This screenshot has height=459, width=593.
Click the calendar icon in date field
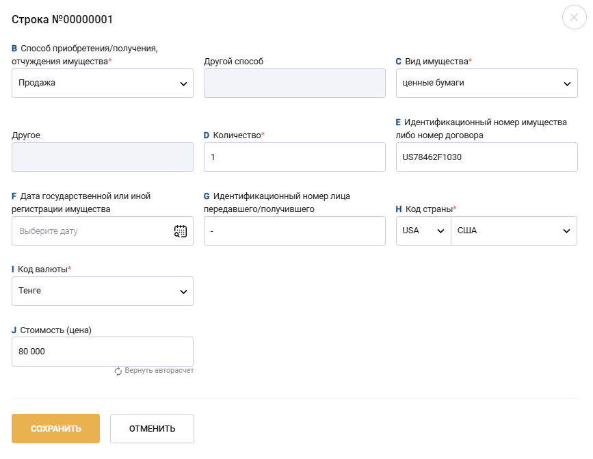point(180,231)
